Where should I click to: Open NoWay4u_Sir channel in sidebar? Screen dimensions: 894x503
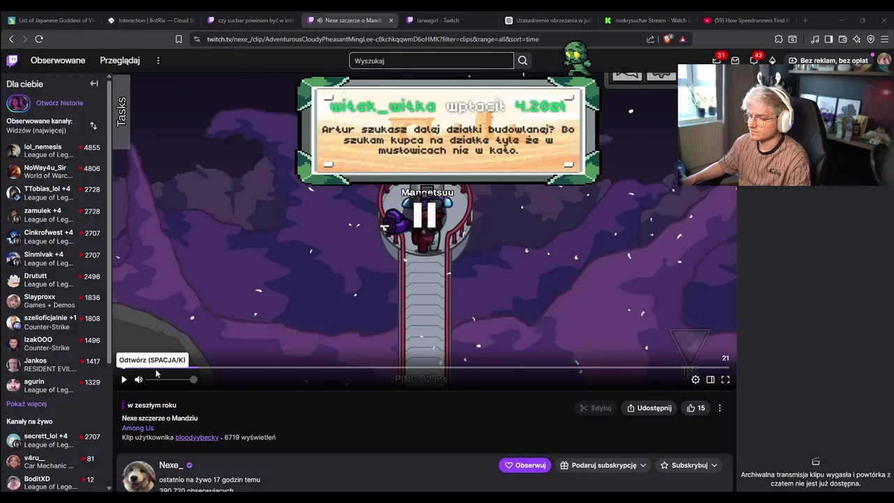55,172
